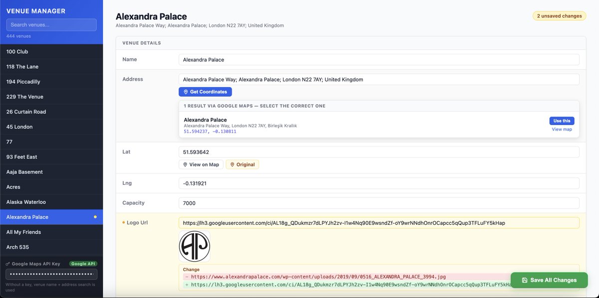Click the View on Map button

click(x=201, y=164)
